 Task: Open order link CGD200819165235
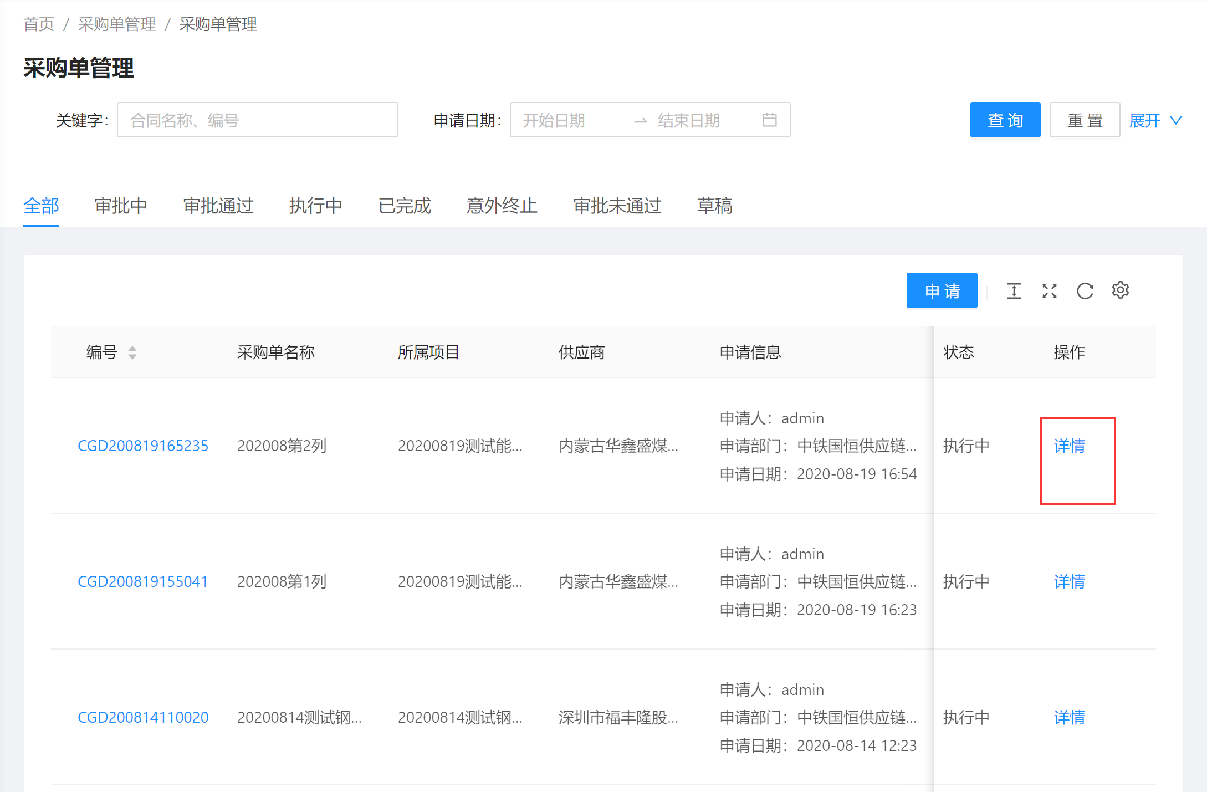coord(143,446)
